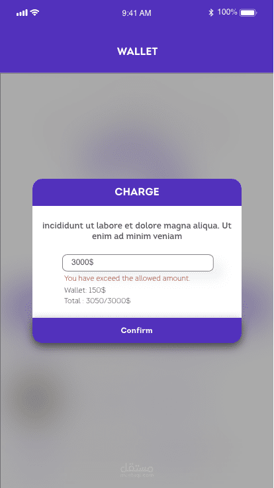Tap the cellular signal strength icon

(x=22, y=13)
